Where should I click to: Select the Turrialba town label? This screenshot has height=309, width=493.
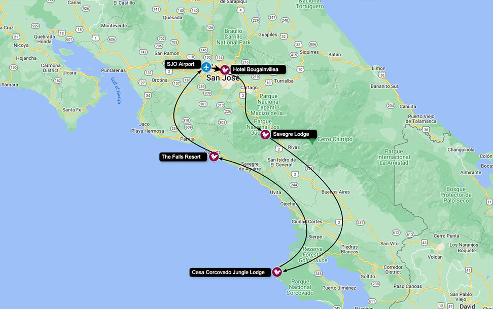click(284, 81)
